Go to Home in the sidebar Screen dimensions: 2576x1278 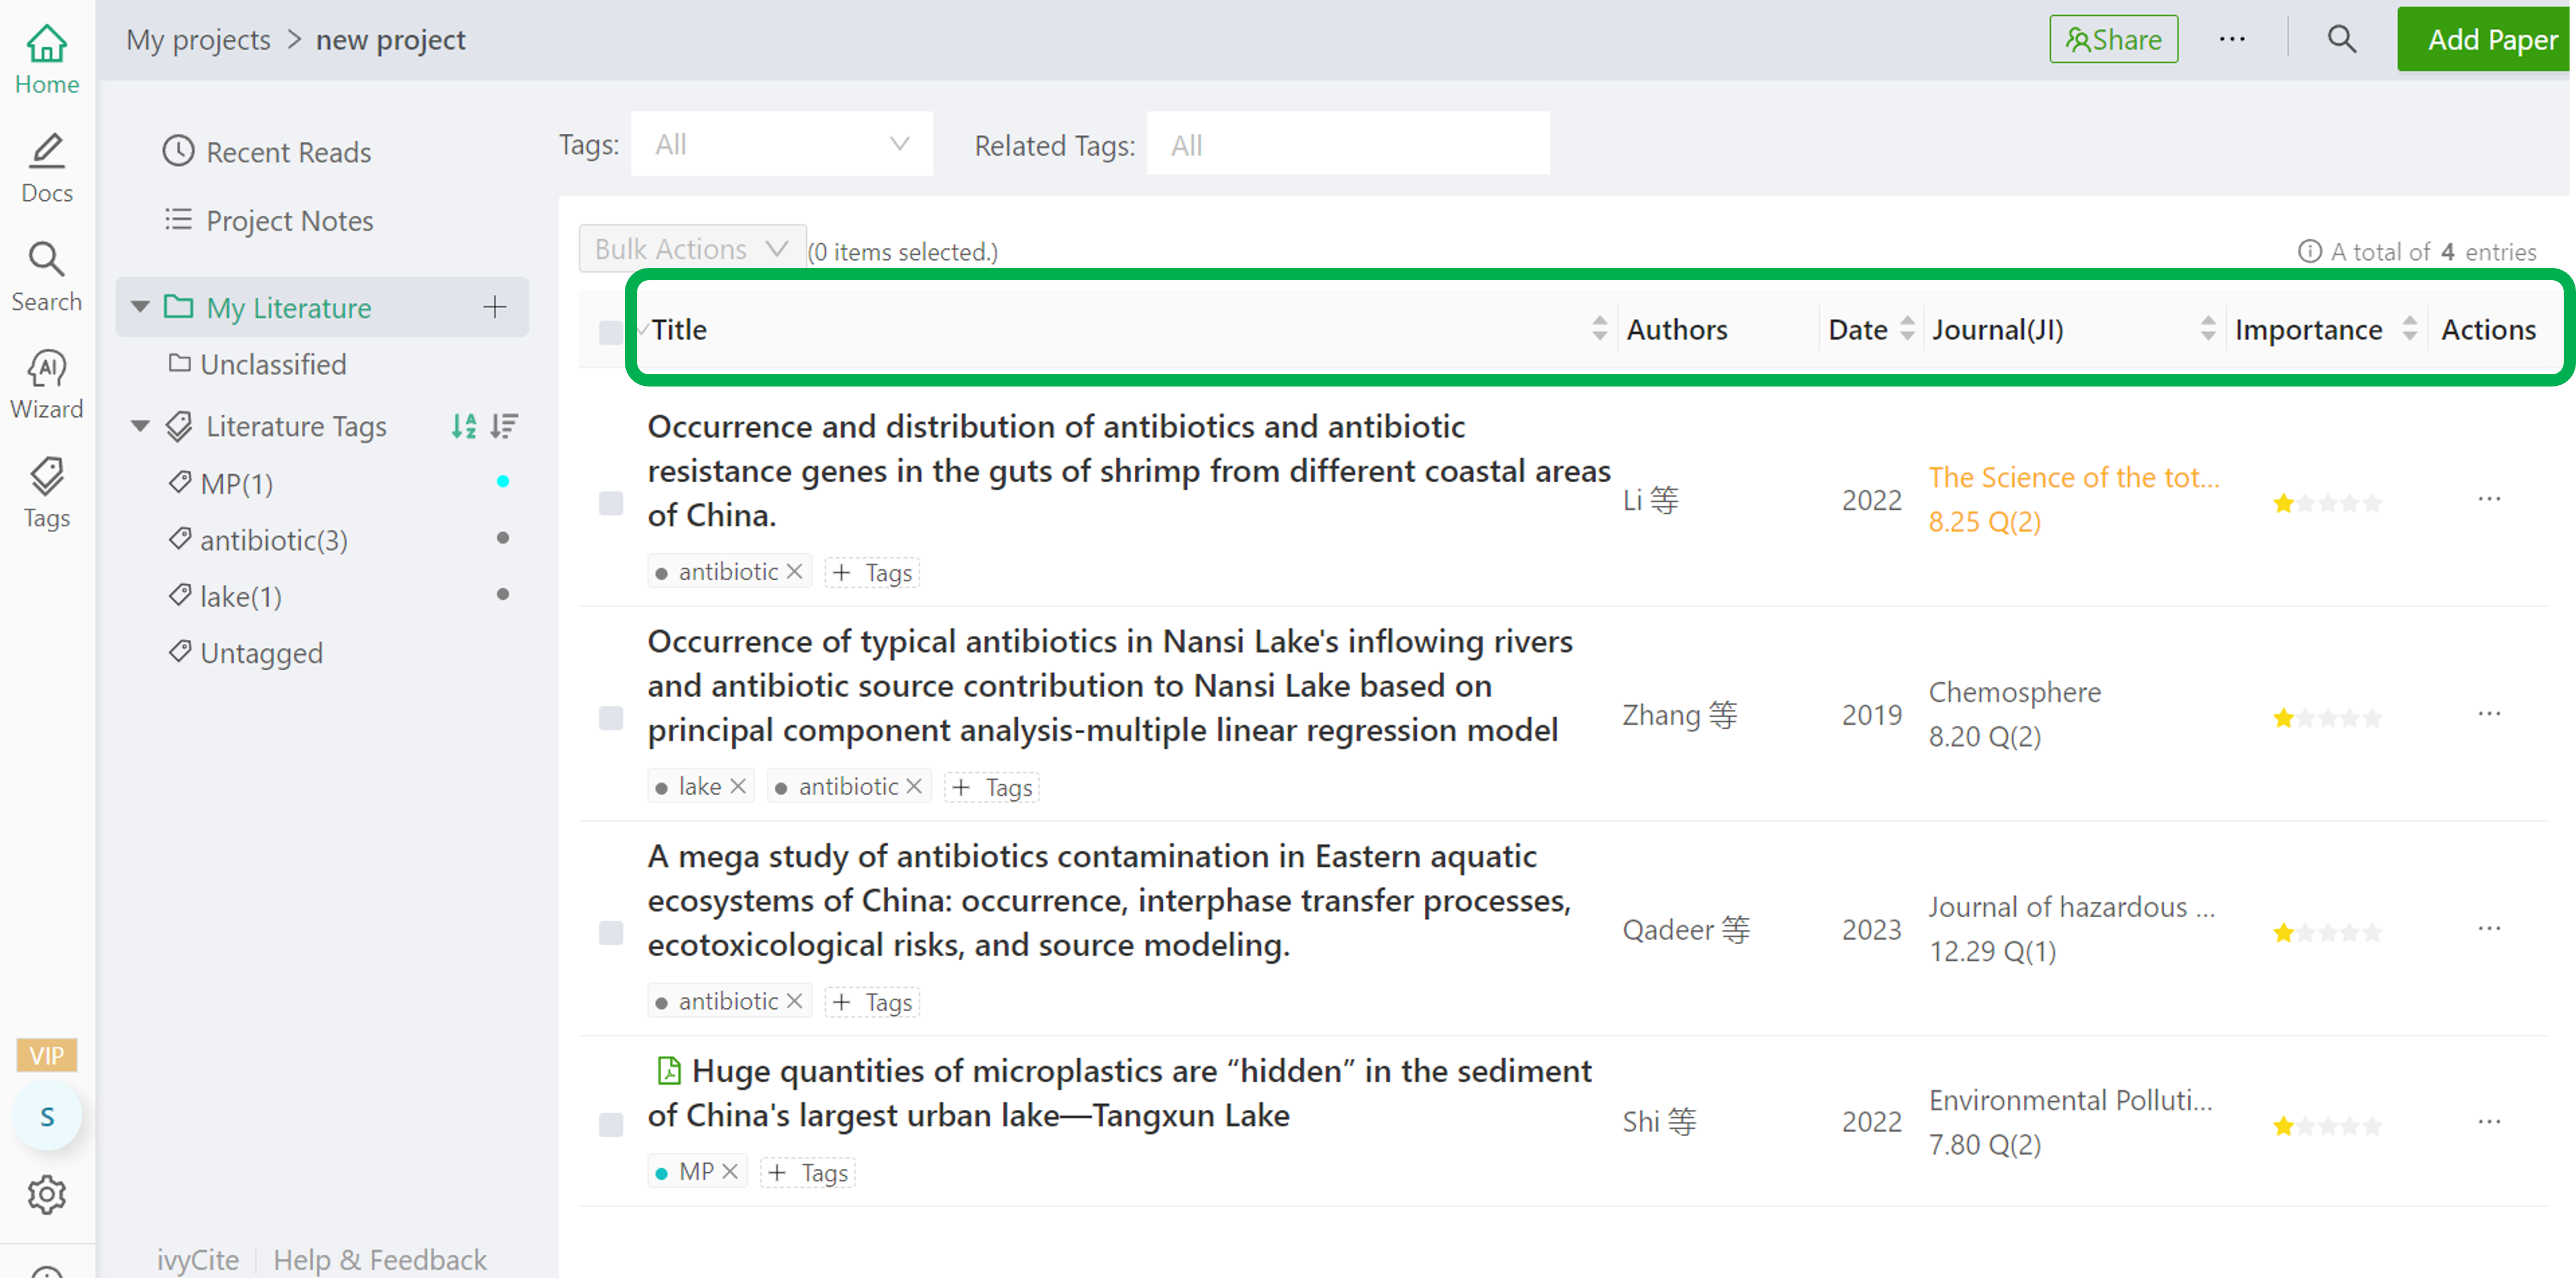[47, 60]
